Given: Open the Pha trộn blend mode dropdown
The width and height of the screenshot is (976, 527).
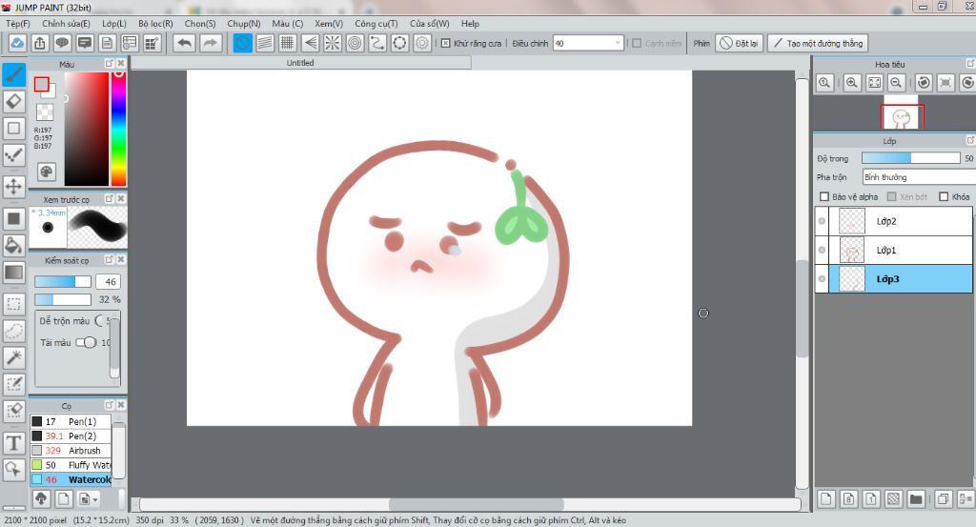Looking at the screenshot, I should (x=919, y=177).
